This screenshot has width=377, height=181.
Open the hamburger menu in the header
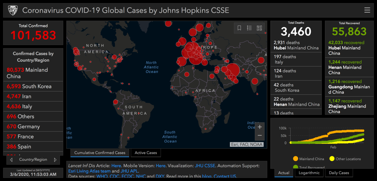(x=367, y=10)
